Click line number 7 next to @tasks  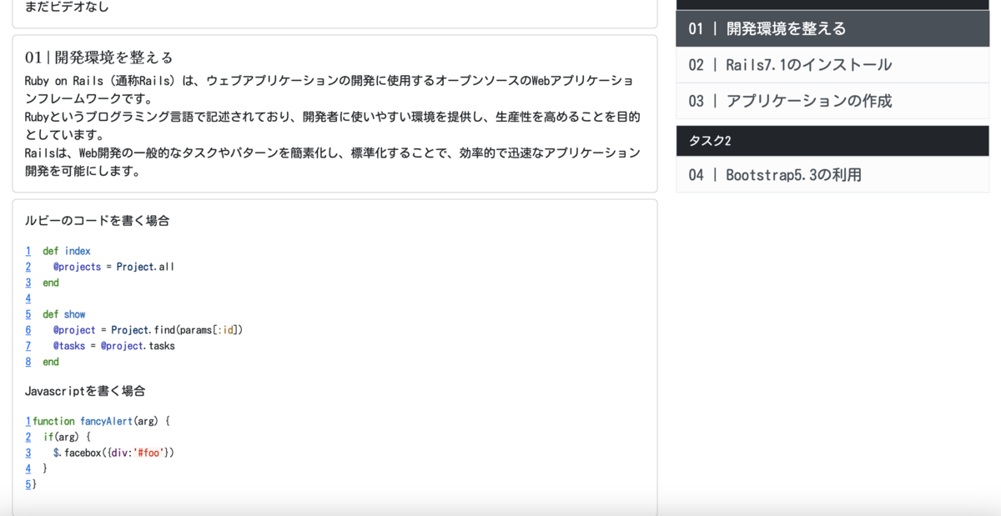[28, 345]
